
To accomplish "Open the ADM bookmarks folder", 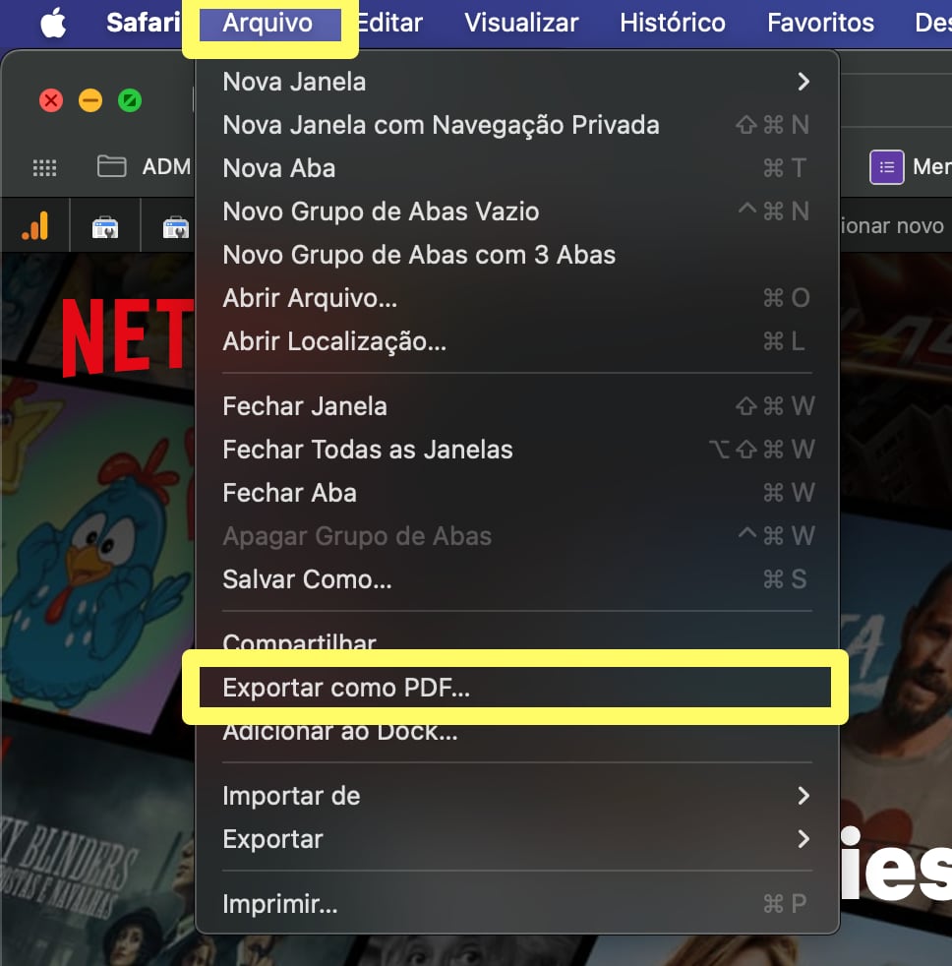I will pos(144,167).
